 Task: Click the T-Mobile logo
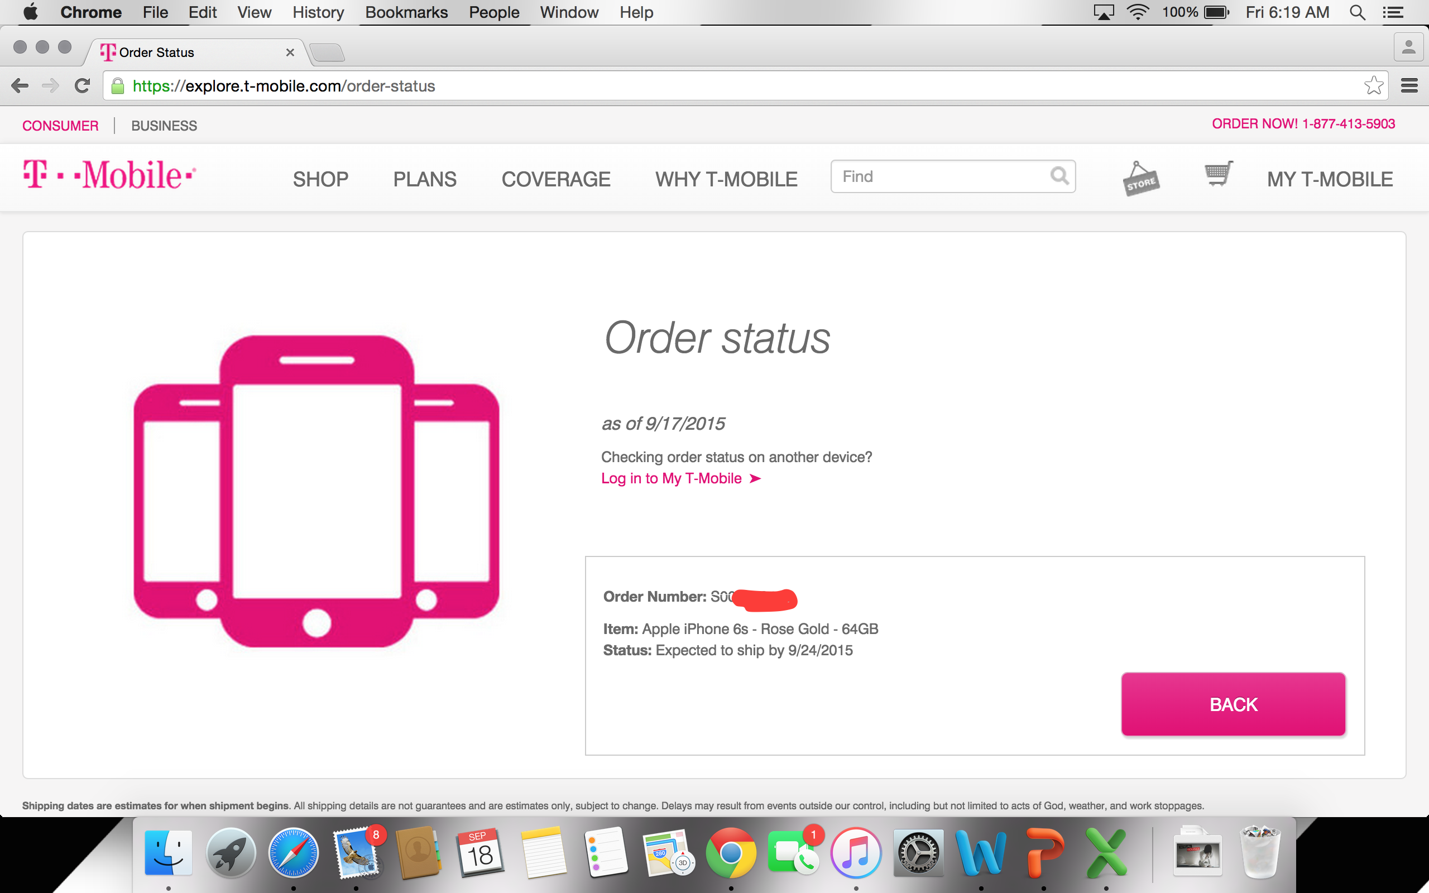[x=109, y=175]
